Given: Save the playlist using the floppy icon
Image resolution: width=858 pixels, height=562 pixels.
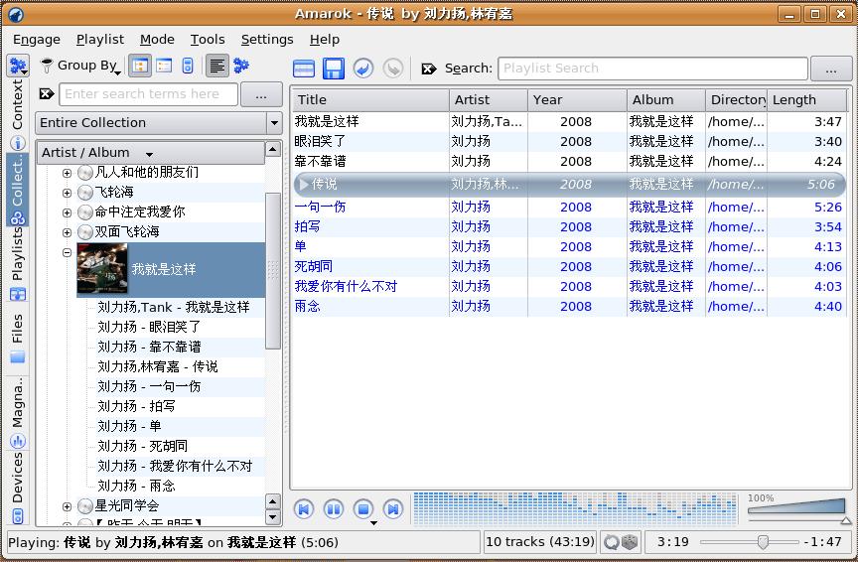Looking at the screenshot, I should (334, 69).
